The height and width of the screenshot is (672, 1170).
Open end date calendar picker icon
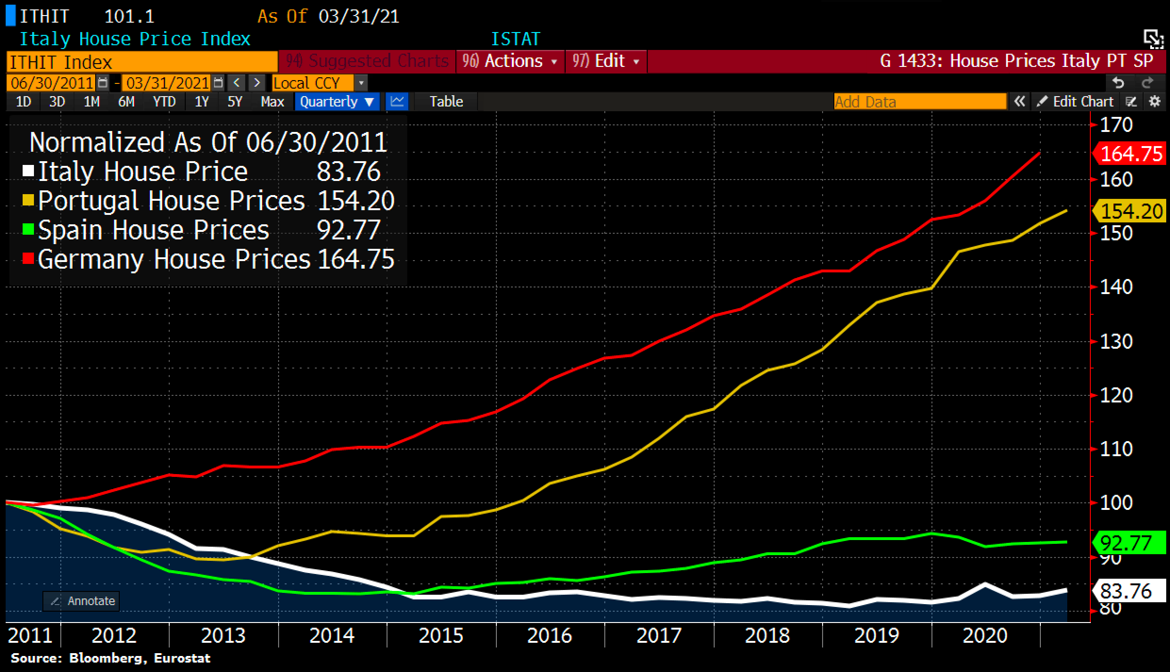218,83
